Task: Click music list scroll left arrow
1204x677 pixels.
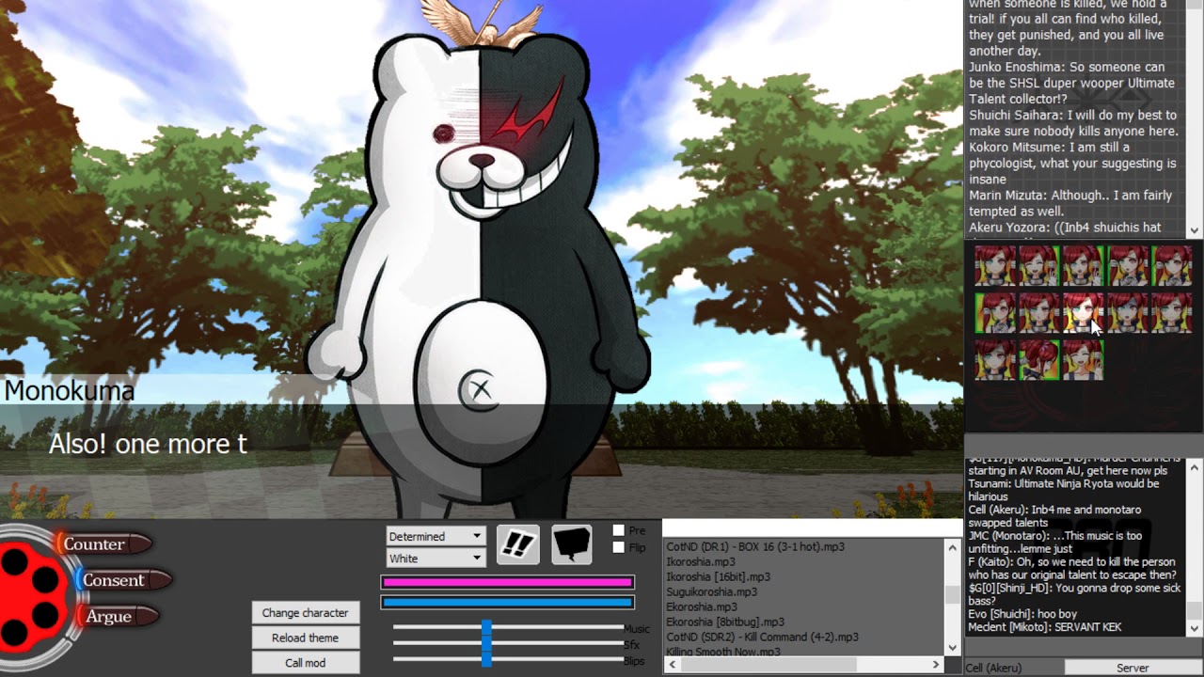Action: [x=672, y=665]
